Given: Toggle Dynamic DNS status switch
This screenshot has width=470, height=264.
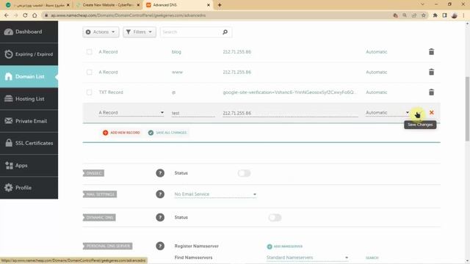Looking at the screenshot, I should tap(275, 218).
